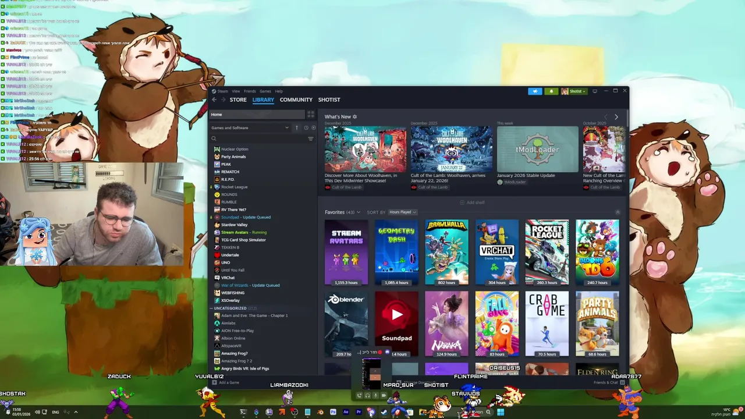Select the Fall Guys favorite tile
The height and width of the screenshot is (419, 745).
pyautogui.click(x=497, y=324)
